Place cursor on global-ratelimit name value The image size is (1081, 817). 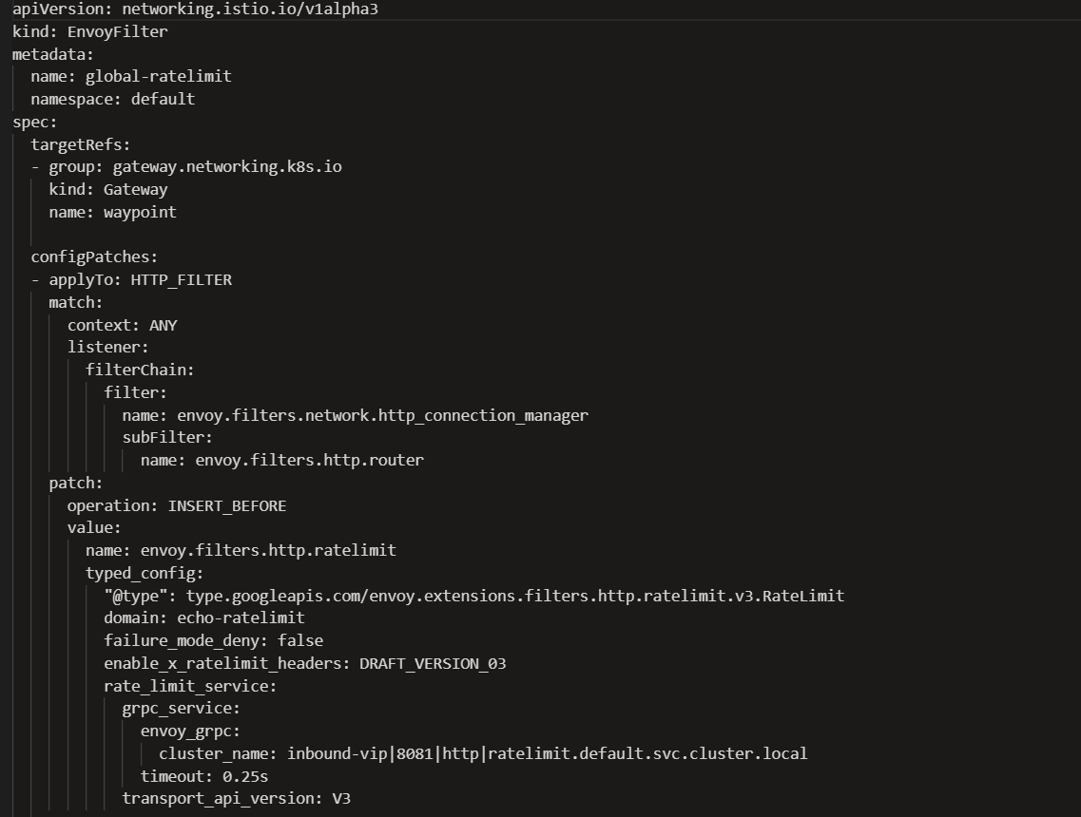point(158,76)
